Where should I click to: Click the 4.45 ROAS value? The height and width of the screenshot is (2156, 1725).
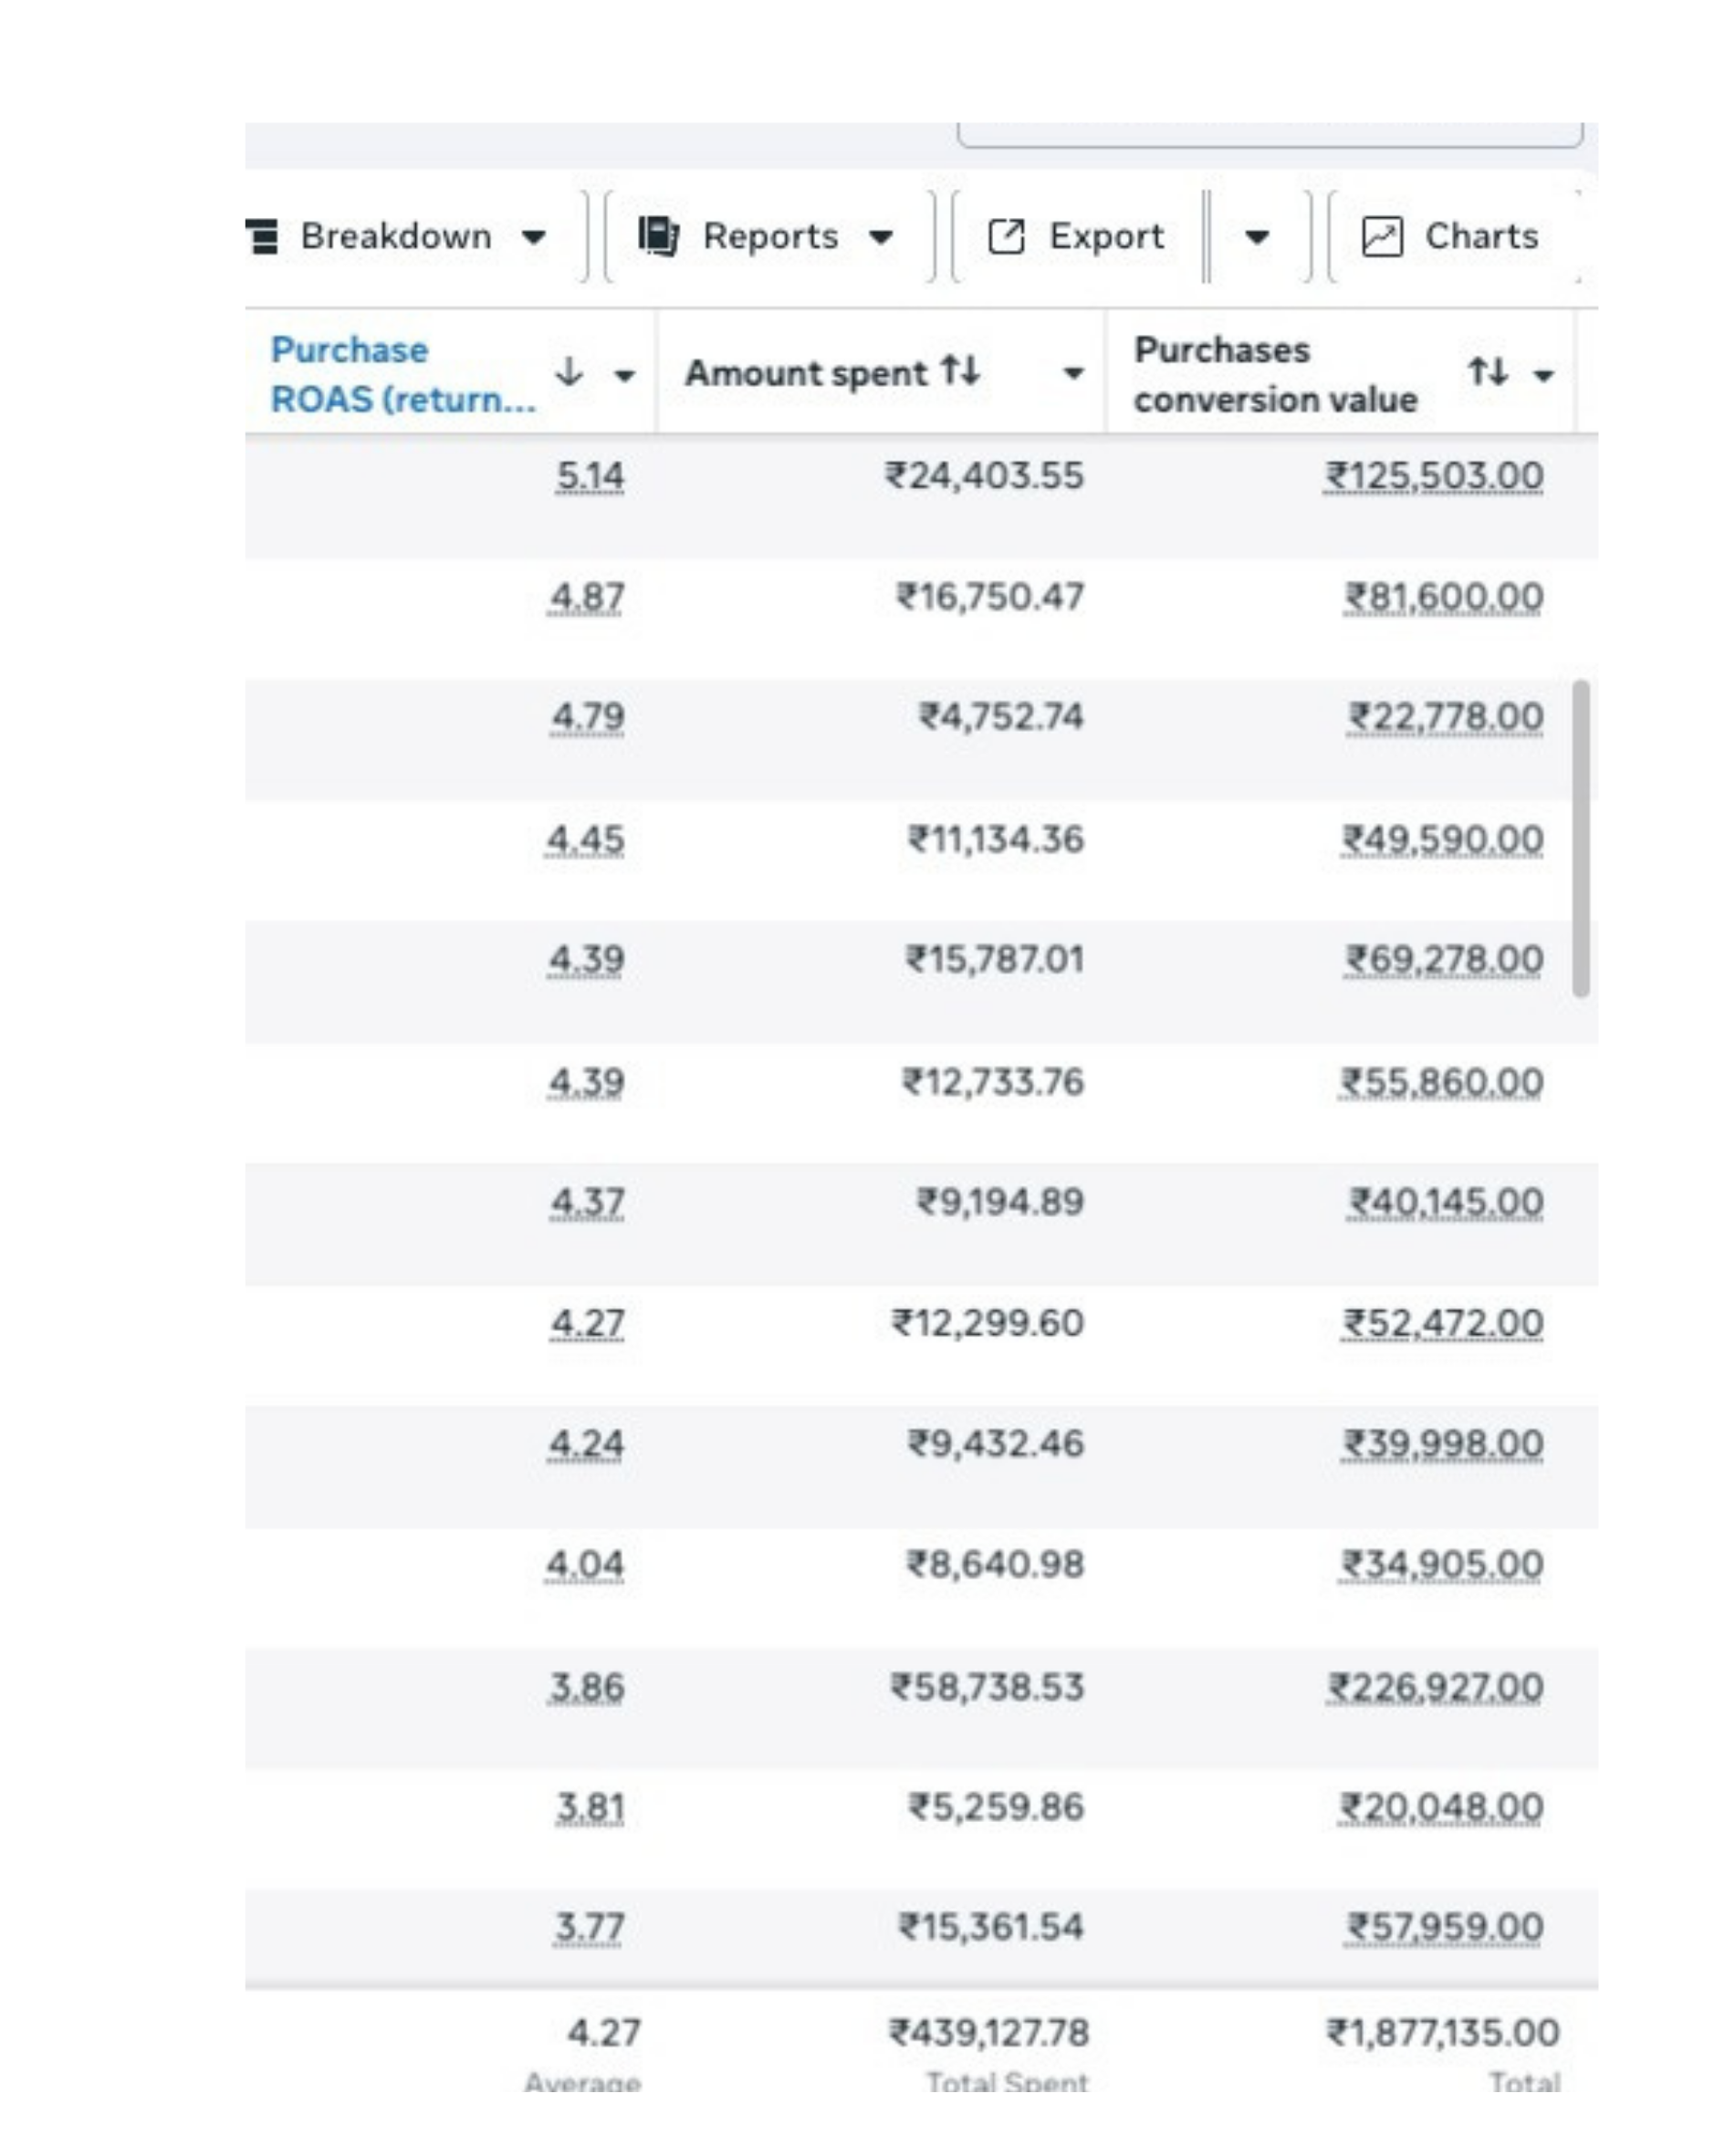click(585, 840)
